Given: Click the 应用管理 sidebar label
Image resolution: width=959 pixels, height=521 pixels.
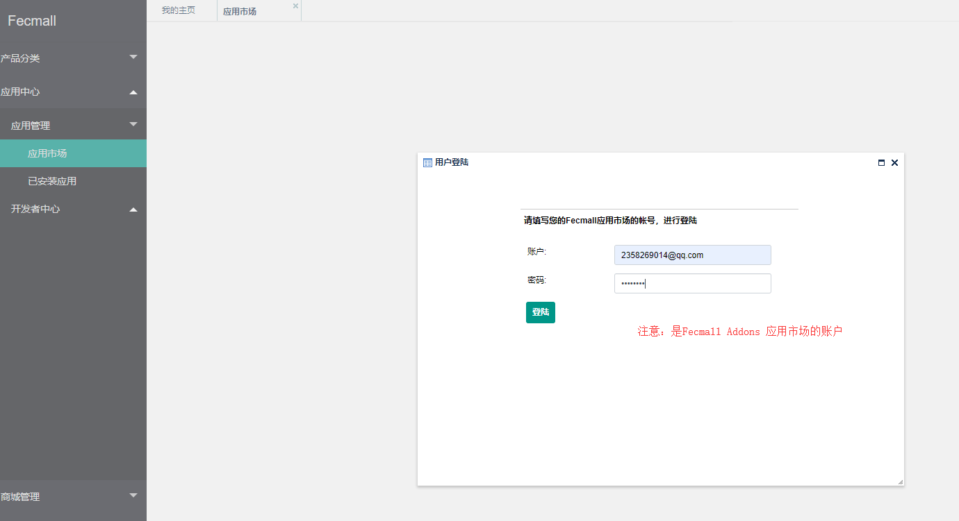Looking at the screenshot, I should pos(31,126).
